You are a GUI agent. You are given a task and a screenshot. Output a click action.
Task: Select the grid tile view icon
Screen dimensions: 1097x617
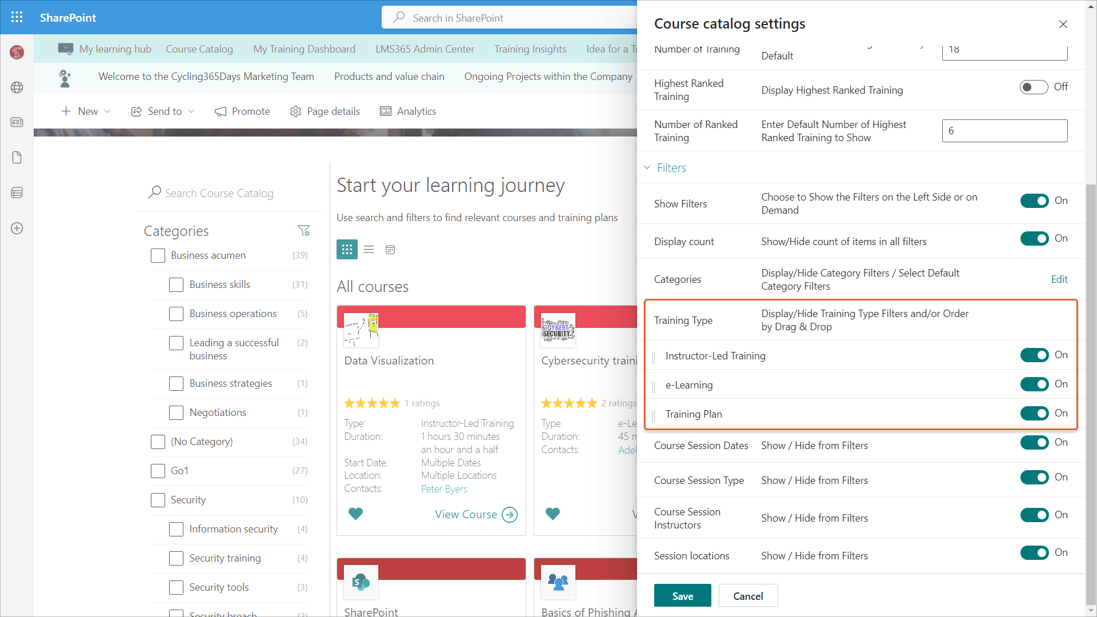(347, 250)
